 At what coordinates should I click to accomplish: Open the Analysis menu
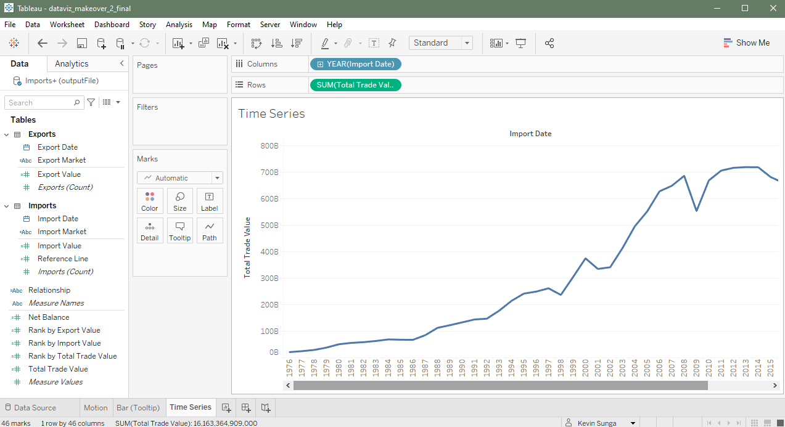point(179,25)
